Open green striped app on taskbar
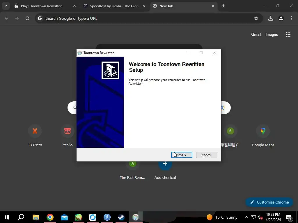This screenshot has height=223, width=298. point(79,217)
